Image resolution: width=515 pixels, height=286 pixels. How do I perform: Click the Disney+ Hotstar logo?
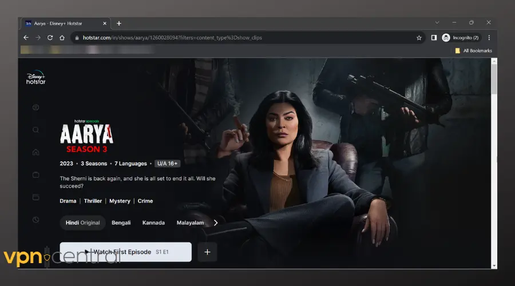36,78
